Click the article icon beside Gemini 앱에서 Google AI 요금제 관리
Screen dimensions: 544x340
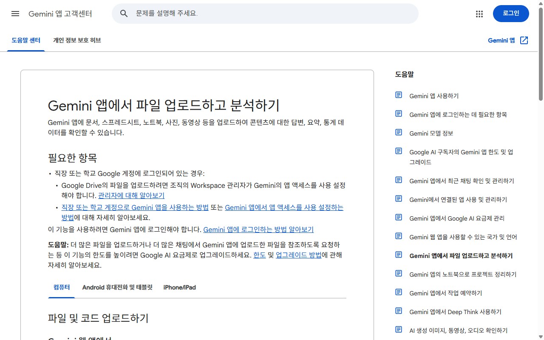tap(399, 218)
